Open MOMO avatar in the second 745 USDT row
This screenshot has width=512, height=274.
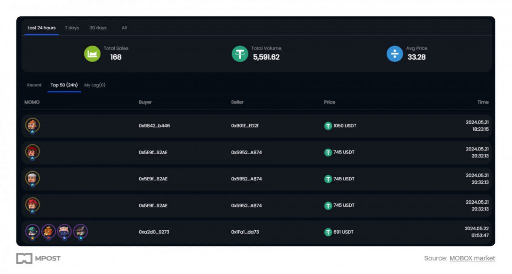[32, 179]
